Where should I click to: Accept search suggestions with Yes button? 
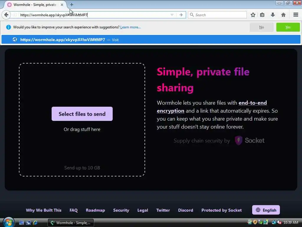pos(288,27)
